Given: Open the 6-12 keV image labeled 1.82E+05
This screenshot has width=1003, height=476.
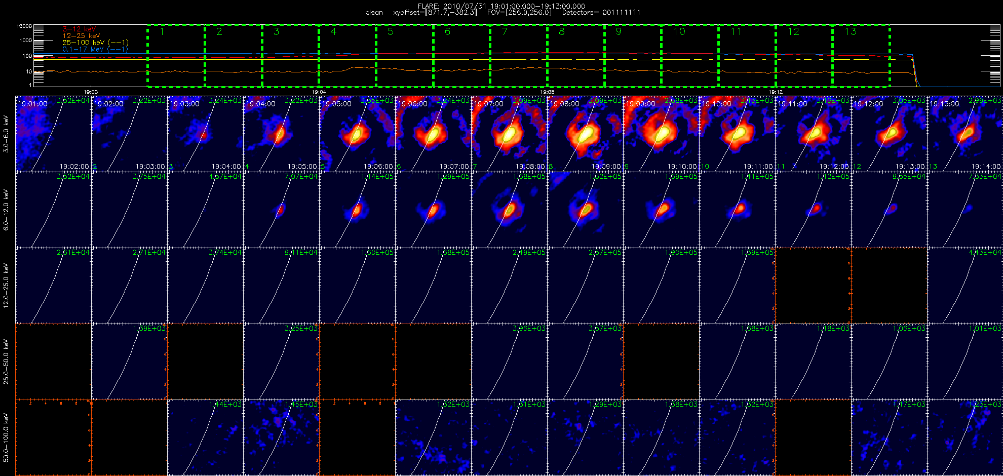Looking at the screenshot, I should [585, 210].
